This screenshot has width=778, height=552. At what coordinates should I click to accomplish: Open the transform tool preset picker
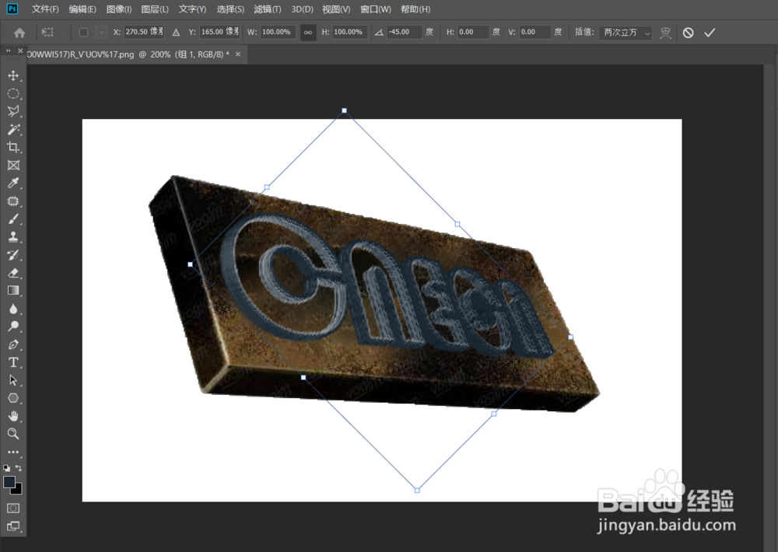53,32
